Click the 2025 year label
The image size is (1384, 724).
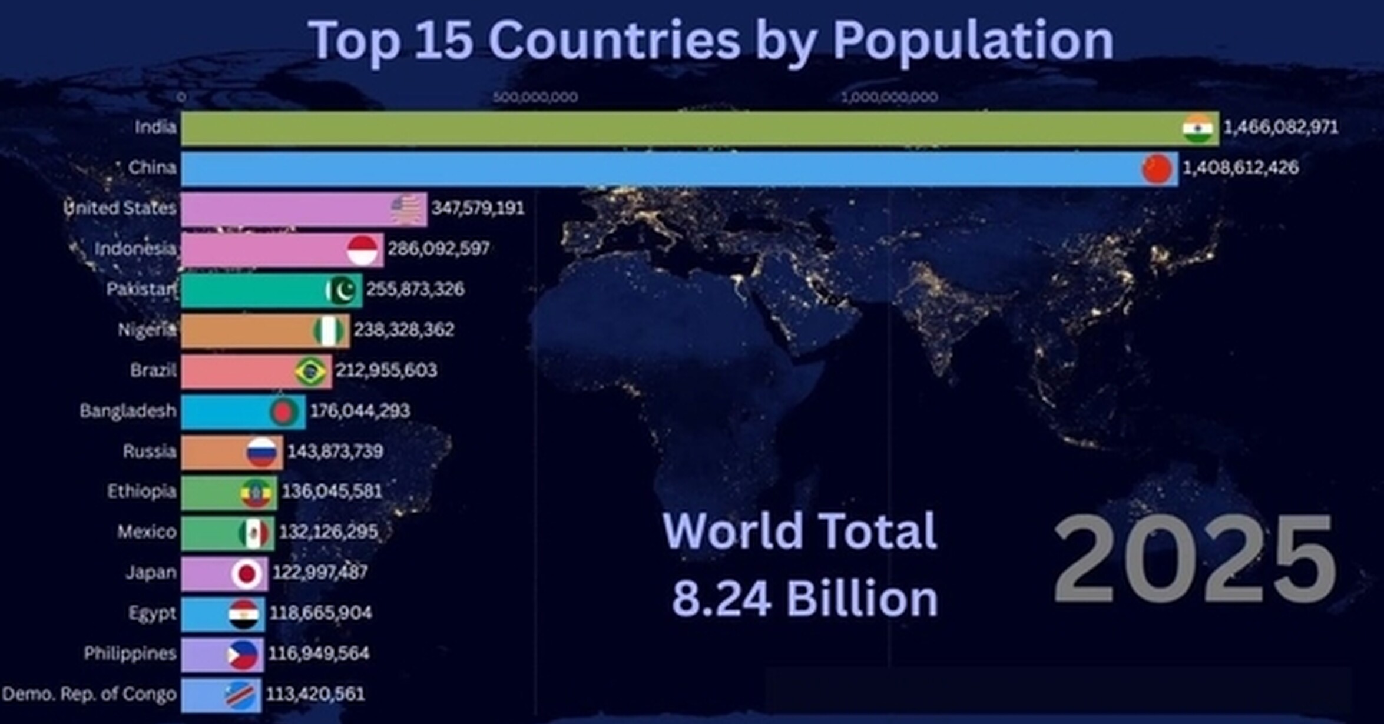(x=1195, y=559)
